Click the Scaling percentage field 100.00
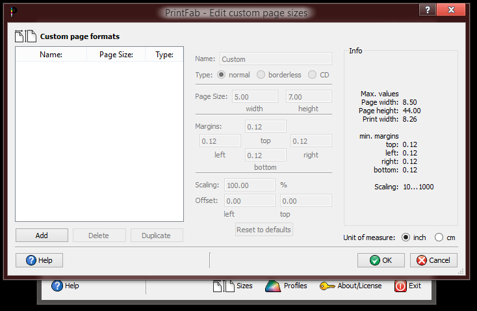 click(x=250, y=185)
